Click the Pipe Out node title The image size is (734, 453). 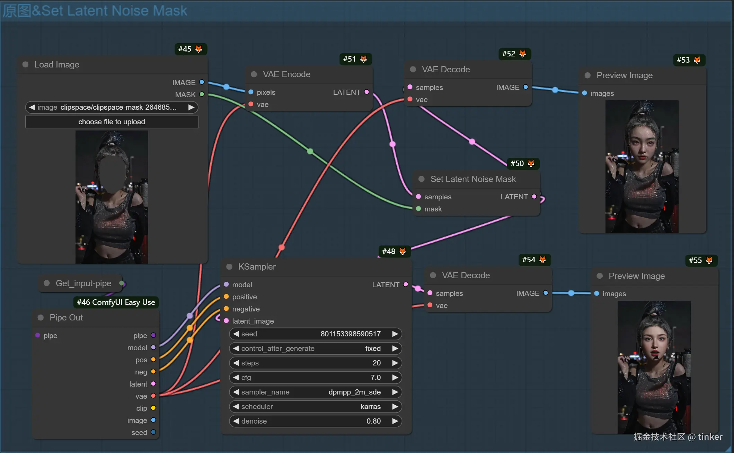(x=66, y=318)
